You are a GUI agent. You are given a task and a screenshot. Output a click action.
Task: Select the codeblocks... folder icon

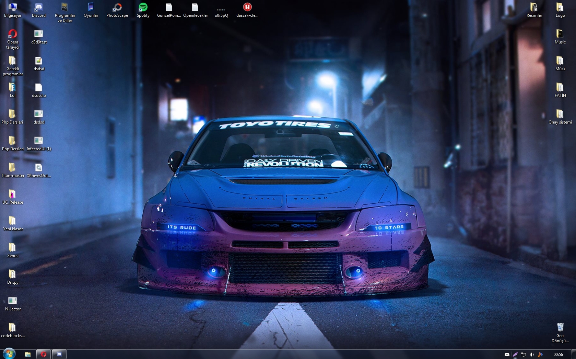pyautogui.click(x=13, y=330)
